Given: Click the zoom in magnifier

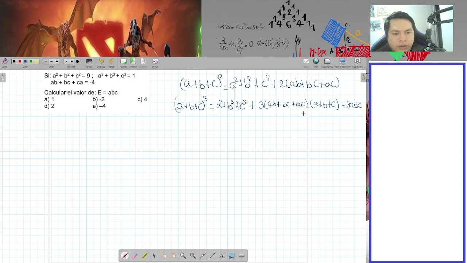Looking at the screenshot, I should (x=183, y=256).
